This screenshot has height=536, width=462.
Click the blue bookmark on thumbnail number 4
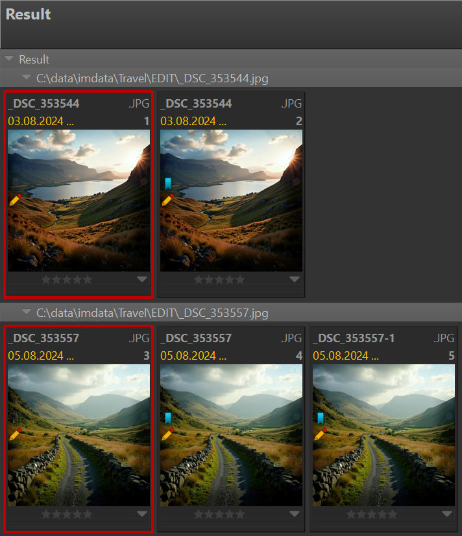[x=167, y=418]
